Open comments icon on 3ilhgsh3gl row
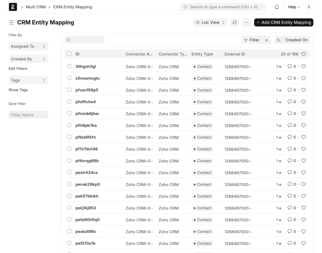 tap(290, 66)
